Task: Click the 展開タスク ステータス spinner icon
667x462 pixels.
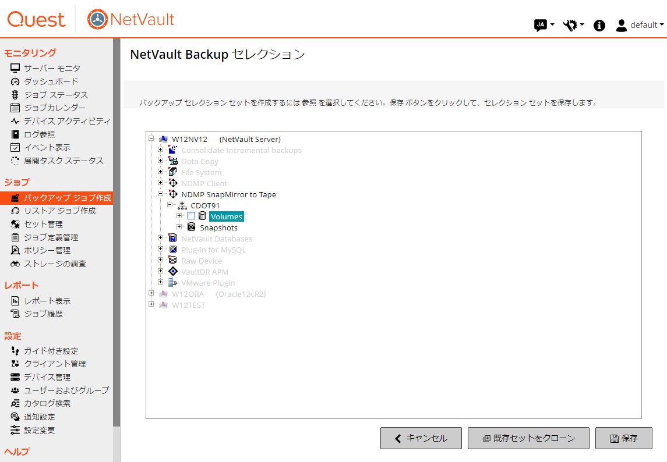Action: tap(15, 161)
